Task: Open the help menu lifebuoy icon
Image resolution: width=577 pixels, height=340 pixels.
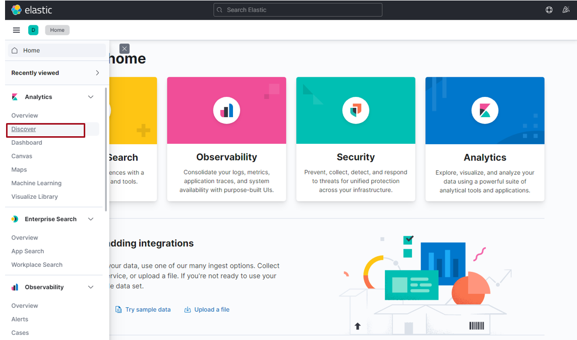Action: (x=549, y=10)
